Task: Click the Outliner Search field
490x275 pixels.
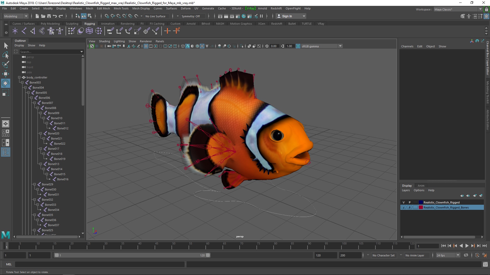Action: pos(50,52)
